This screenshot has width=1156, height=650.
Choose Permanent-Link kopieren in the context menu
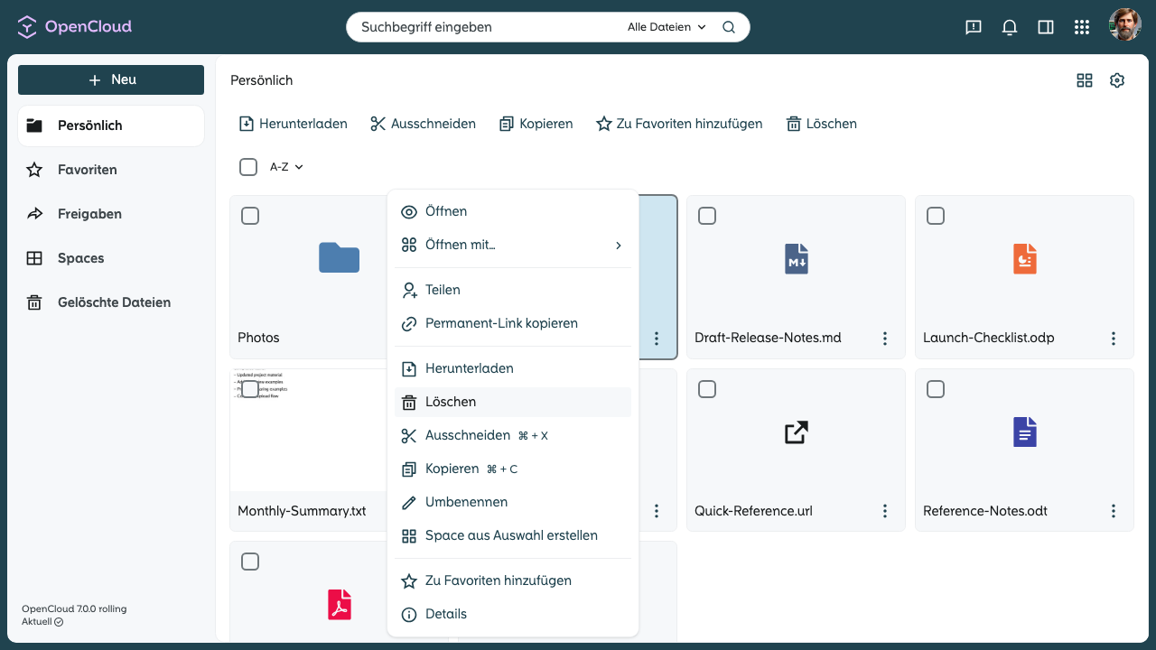click(x=513, y=323)
